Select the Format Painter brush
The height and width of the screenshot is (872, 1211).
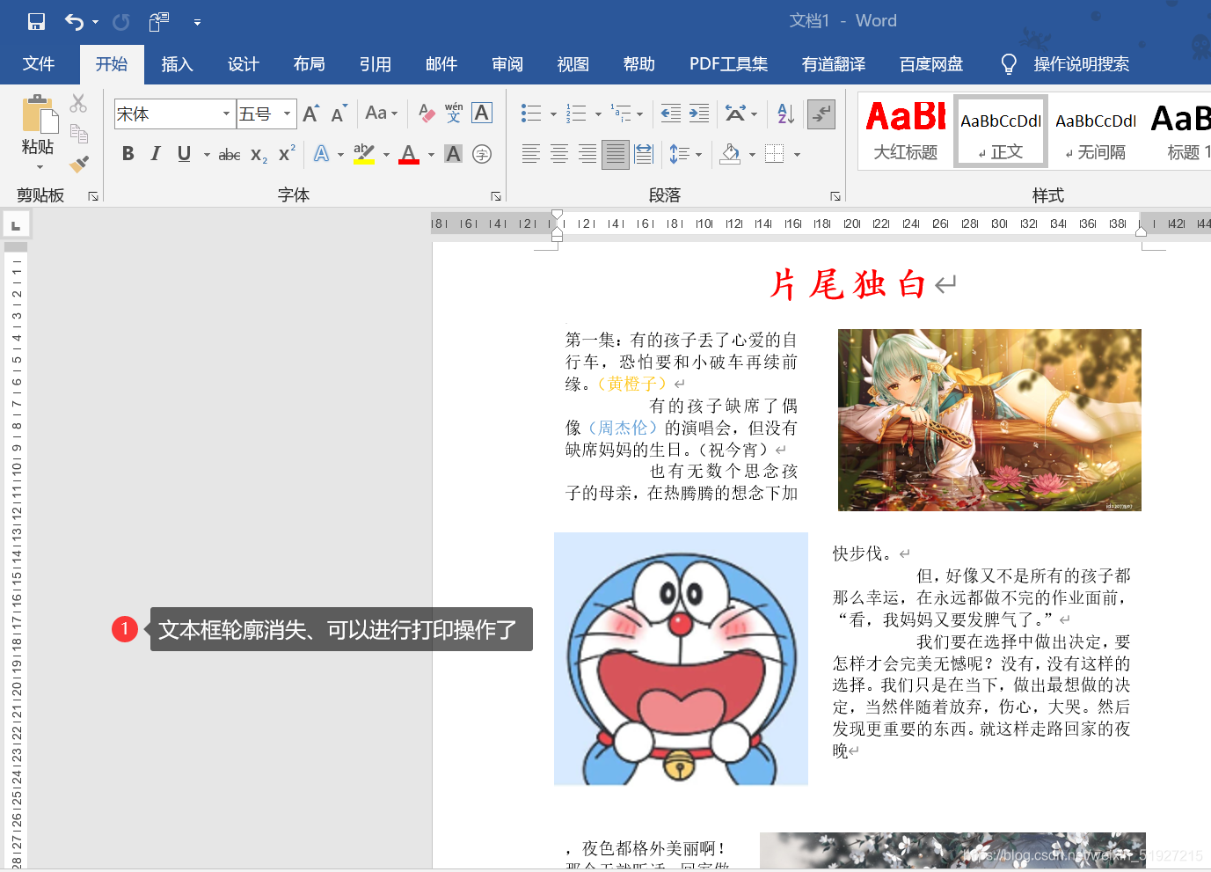79,164
